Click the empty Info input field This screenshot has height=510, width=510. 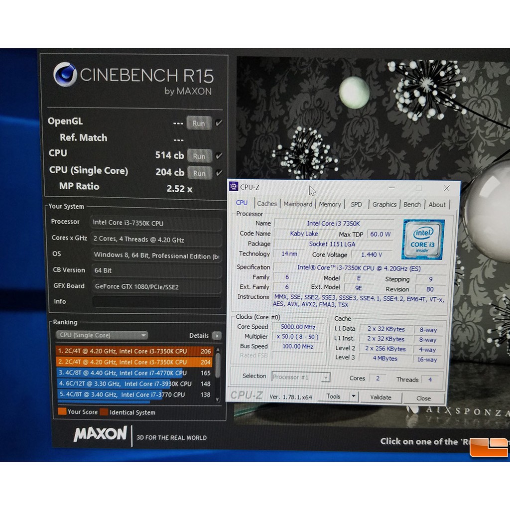[x=157, y=302]
